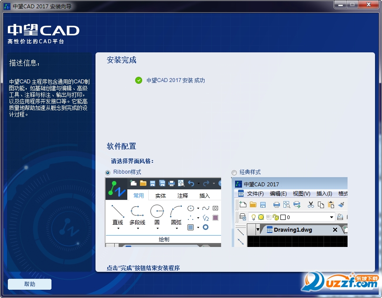Click the classic style preview thumbnail
This screenshot has height=298, width=382.
290,212
